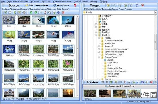The height and width of the screenshot is (104, 158).
Task: Open the Settings menu
Action: point(94,1)
